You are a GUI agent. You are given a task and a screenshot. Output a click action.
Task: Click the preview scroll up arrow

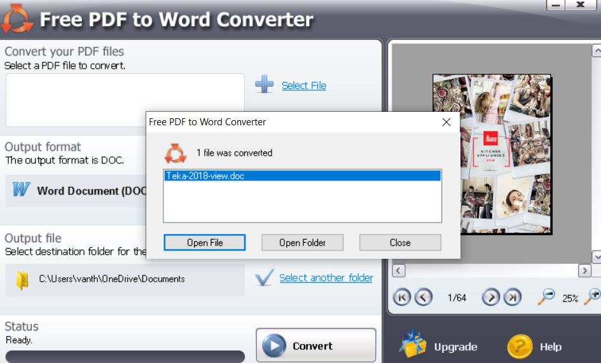coord(597,51)
